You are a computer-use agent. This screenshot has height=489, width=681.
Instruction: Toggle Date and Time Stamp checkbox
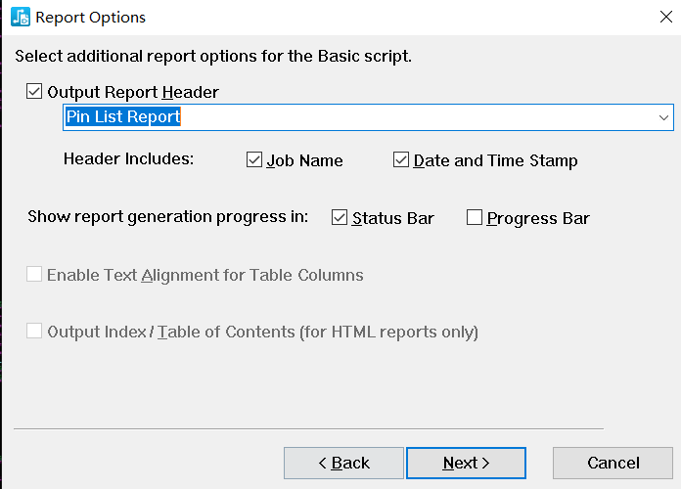[x=401, y=159]
